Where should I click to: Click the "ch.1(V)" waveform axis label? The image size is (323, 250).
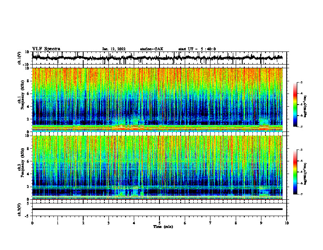20,58
